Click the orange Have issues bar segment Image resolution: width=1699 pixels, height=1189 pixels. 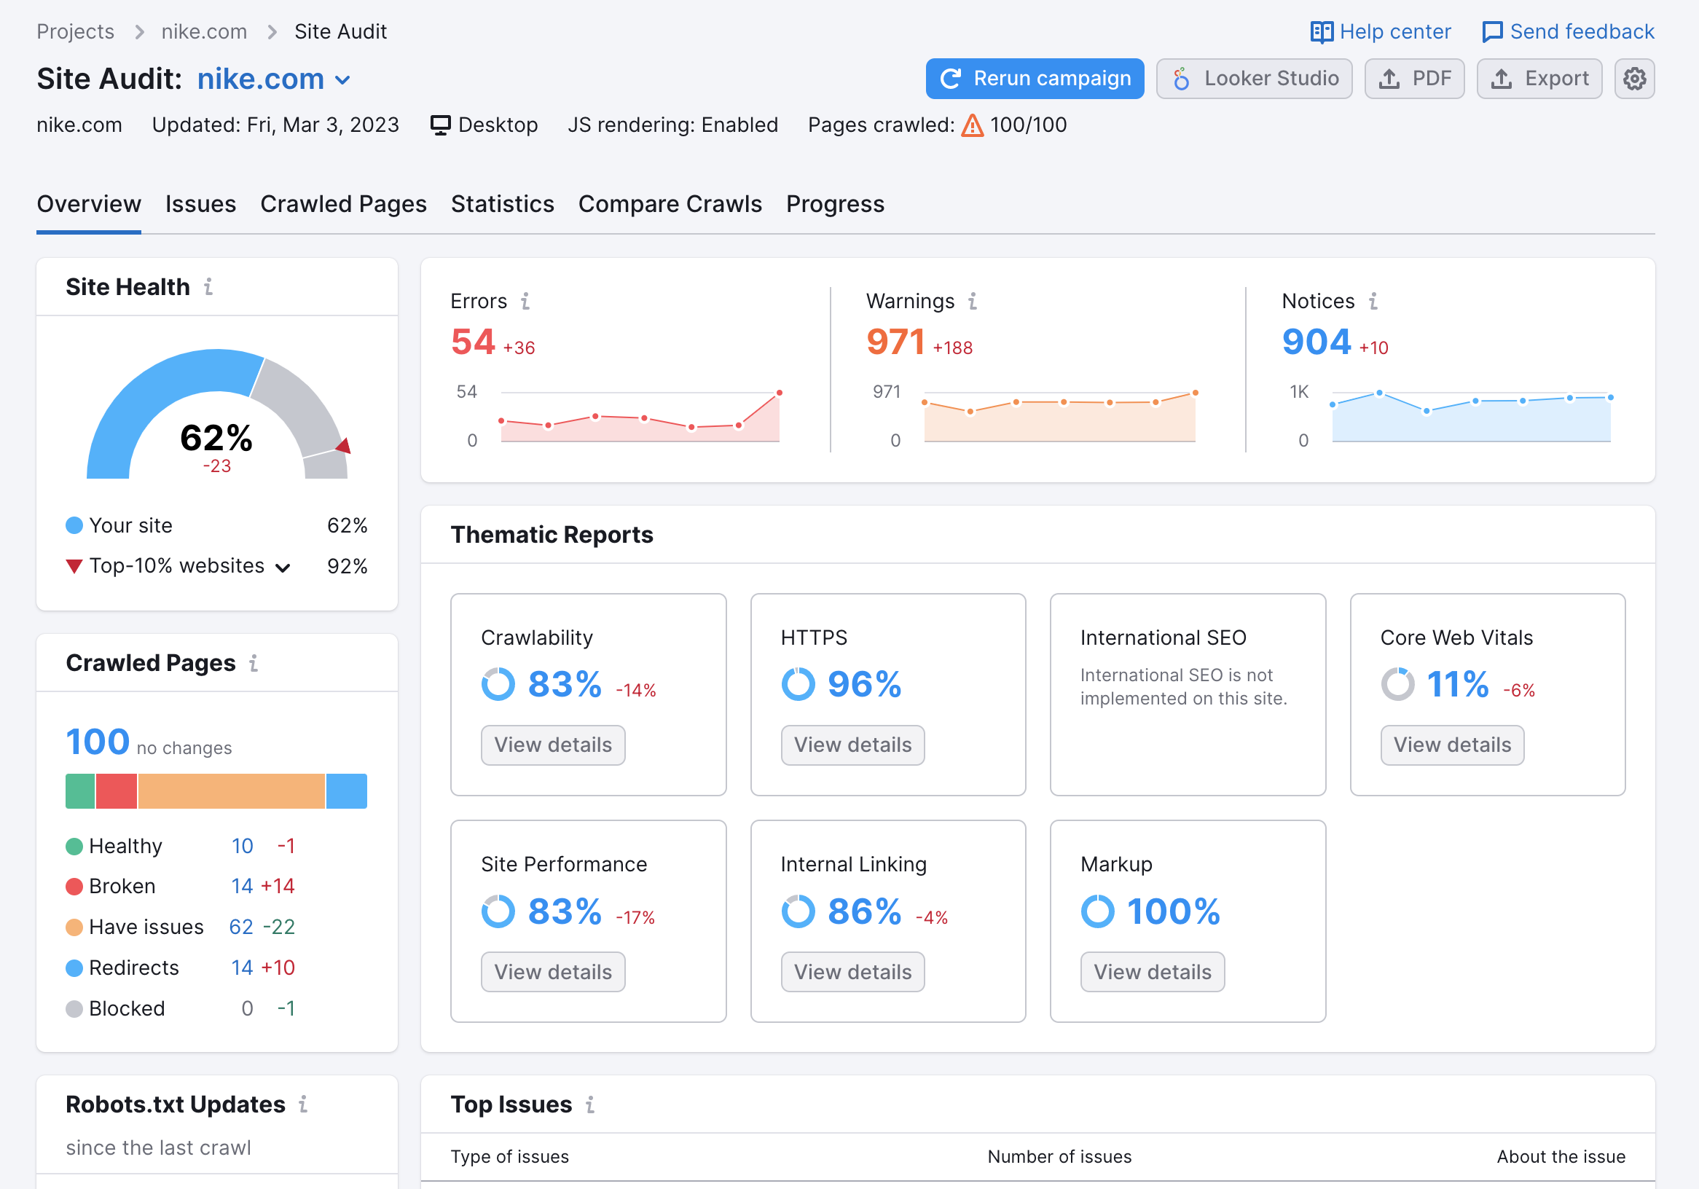coord(231,791)
